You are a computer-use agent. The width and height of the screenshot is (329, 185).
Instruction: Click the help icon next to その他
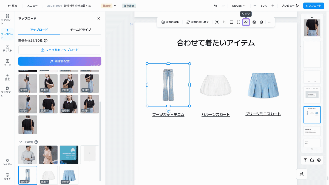tap(36, 142)
